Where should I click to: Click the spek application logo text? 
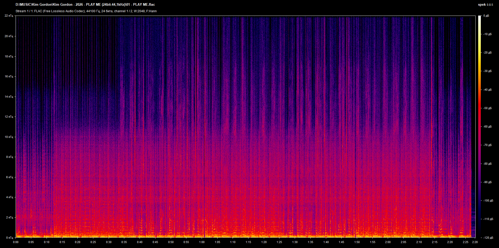pyautogui.click(x=481, y=4)
